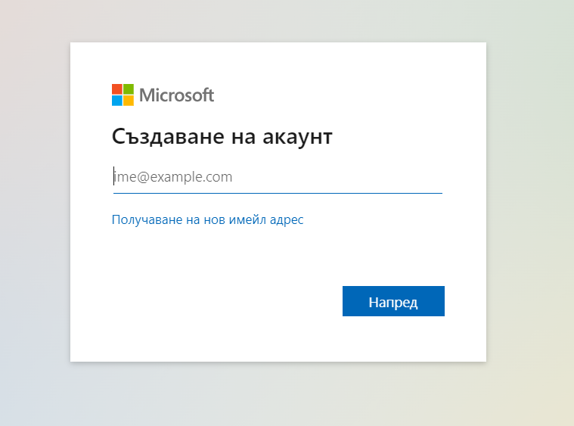The image size is (574, 426).
Task: Click the red square of Microsoft logo
Action: [117, 89]
